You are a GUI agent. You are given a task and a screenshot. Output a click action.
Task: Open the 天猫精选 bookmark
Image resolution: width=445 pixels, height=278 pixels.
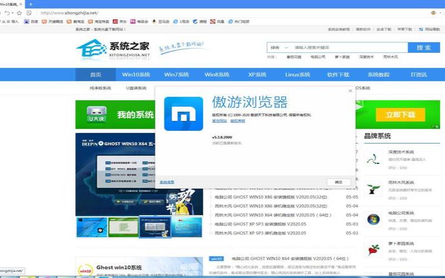[52, 22]
